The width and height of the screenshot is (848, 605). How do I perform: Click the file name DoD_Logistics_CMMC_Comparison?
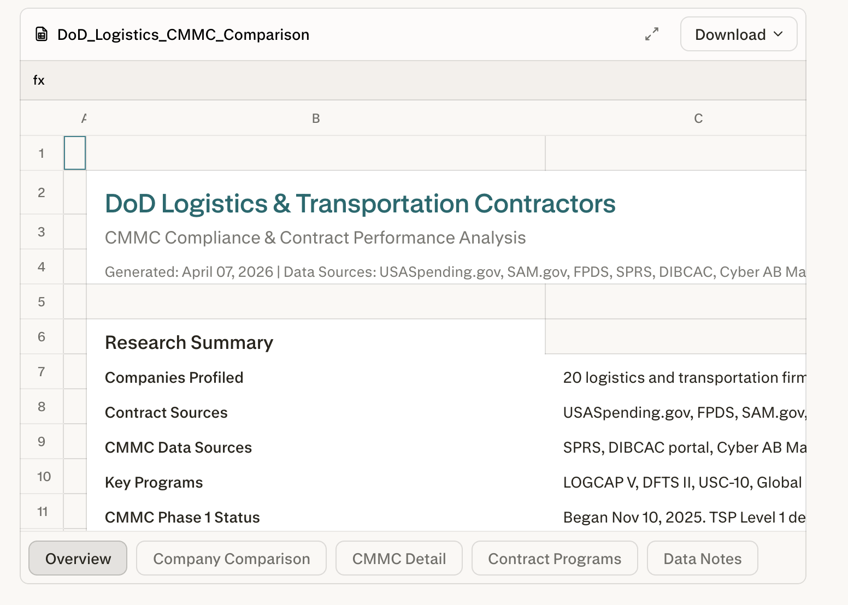183,35
